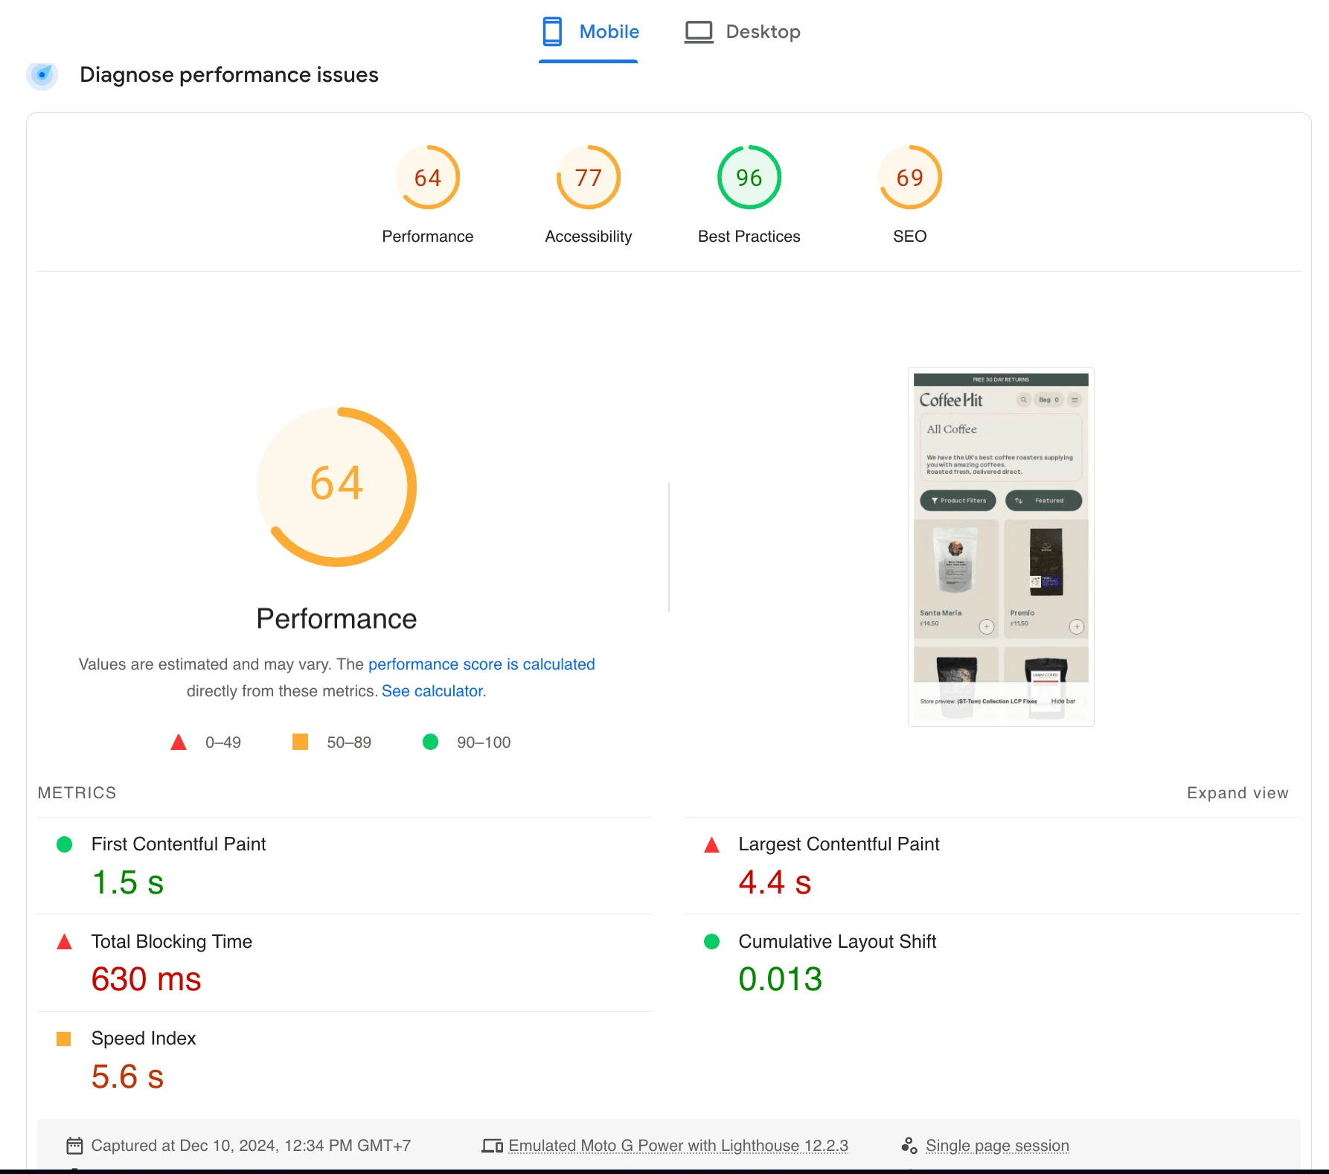The image size is (1329, 1174).
Task: Click the 630 ms metric value
Action: 146,980
